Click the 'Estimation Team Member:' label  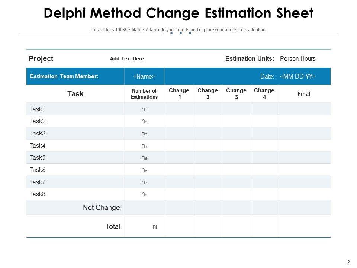[64, 76]
